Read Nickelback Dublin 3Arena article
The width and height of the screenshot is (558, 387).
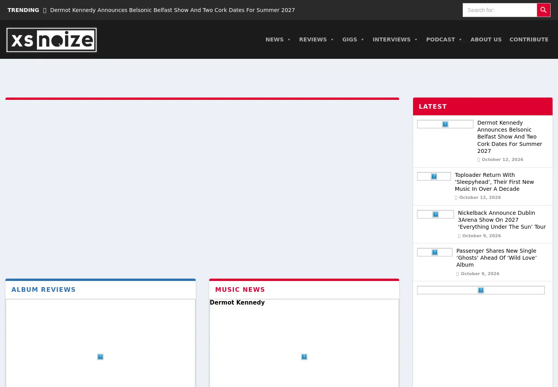pos(502,220)
